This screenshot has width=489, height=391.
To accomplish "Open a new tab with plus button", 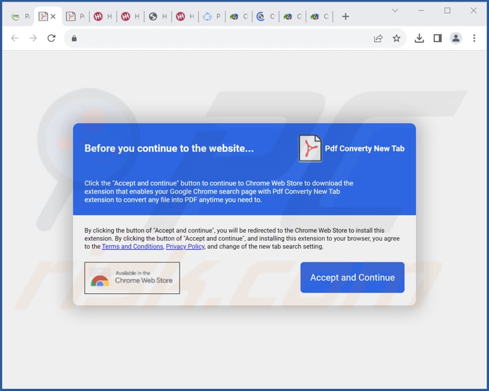I will (345, 17).
